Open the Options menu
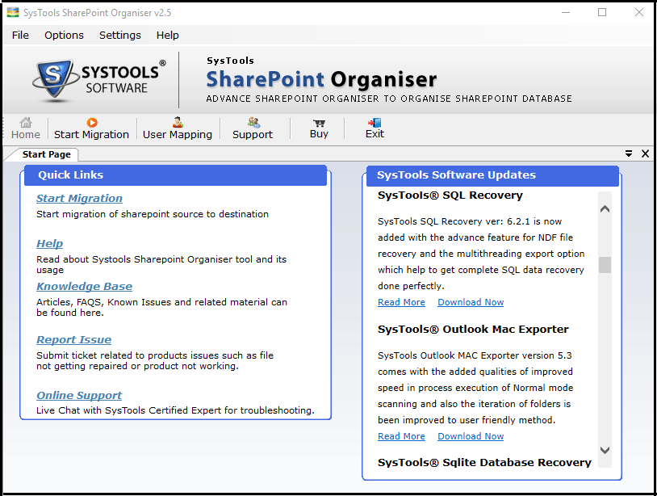The height and width of the screenshot is (496, 657). coord(64,36)
